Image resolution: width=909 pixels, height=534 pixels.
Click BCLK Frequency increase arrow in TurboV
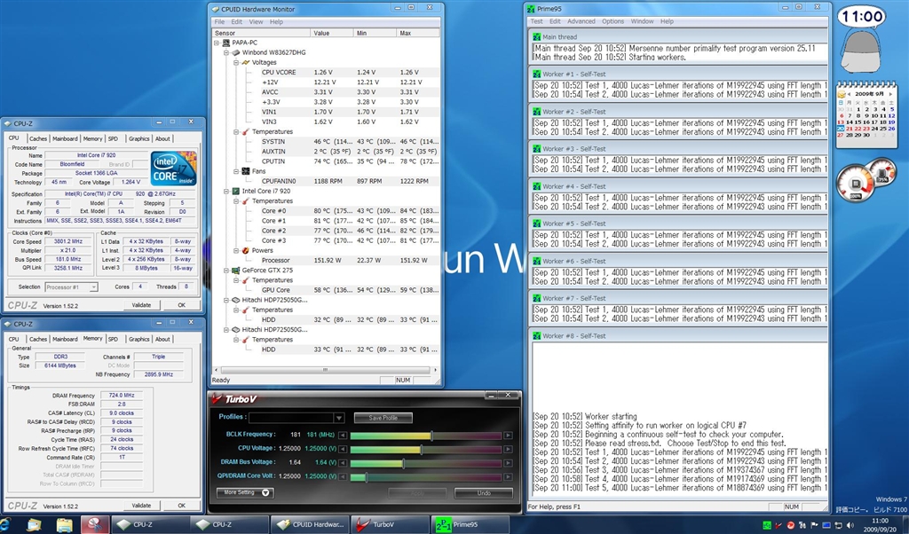(508, 436)
